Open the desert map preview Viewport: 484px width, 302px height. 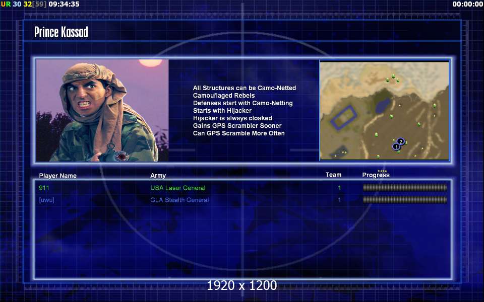[384, 110]
